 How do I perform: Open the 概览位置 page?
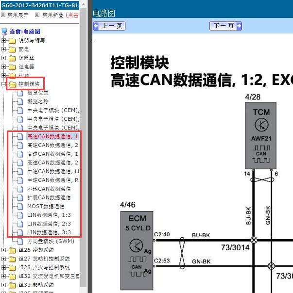[38, 93]
